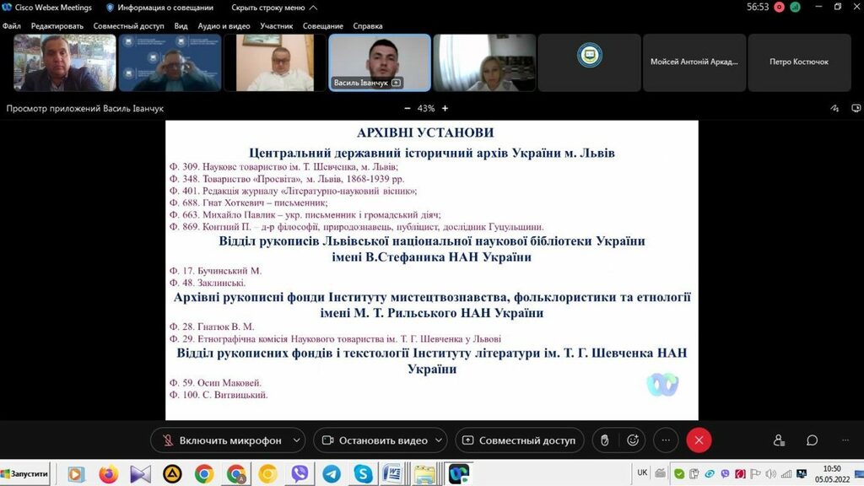Open the chat bubble icon

[x=812, y=440]
